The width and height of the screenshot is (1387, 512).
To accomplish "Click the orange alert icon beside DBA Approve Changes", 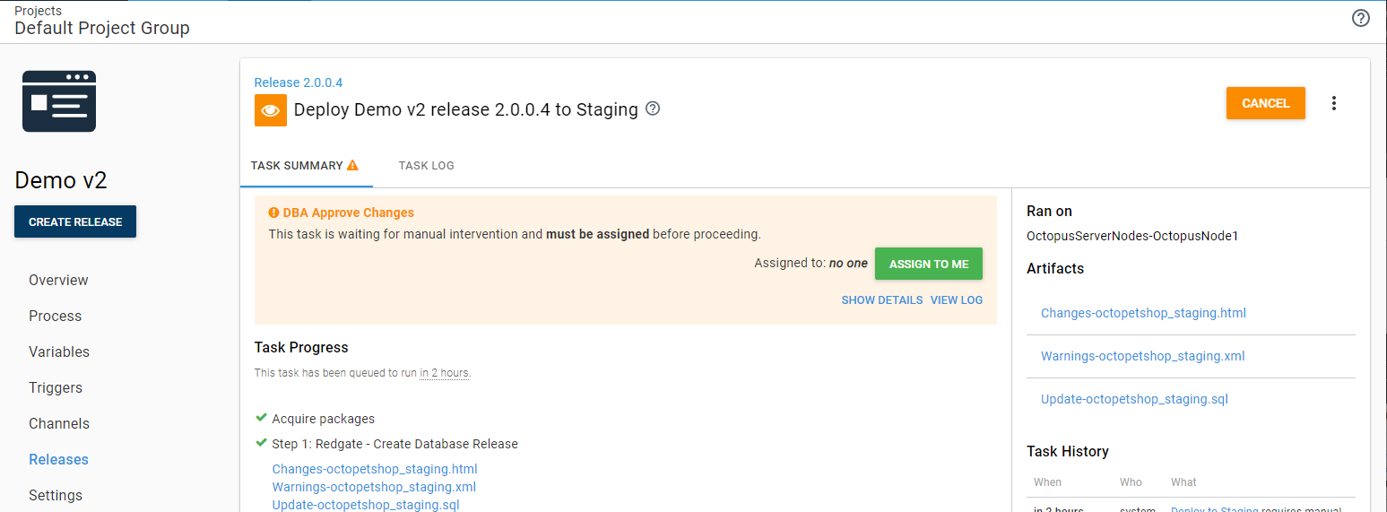I will tap(273, 213).
